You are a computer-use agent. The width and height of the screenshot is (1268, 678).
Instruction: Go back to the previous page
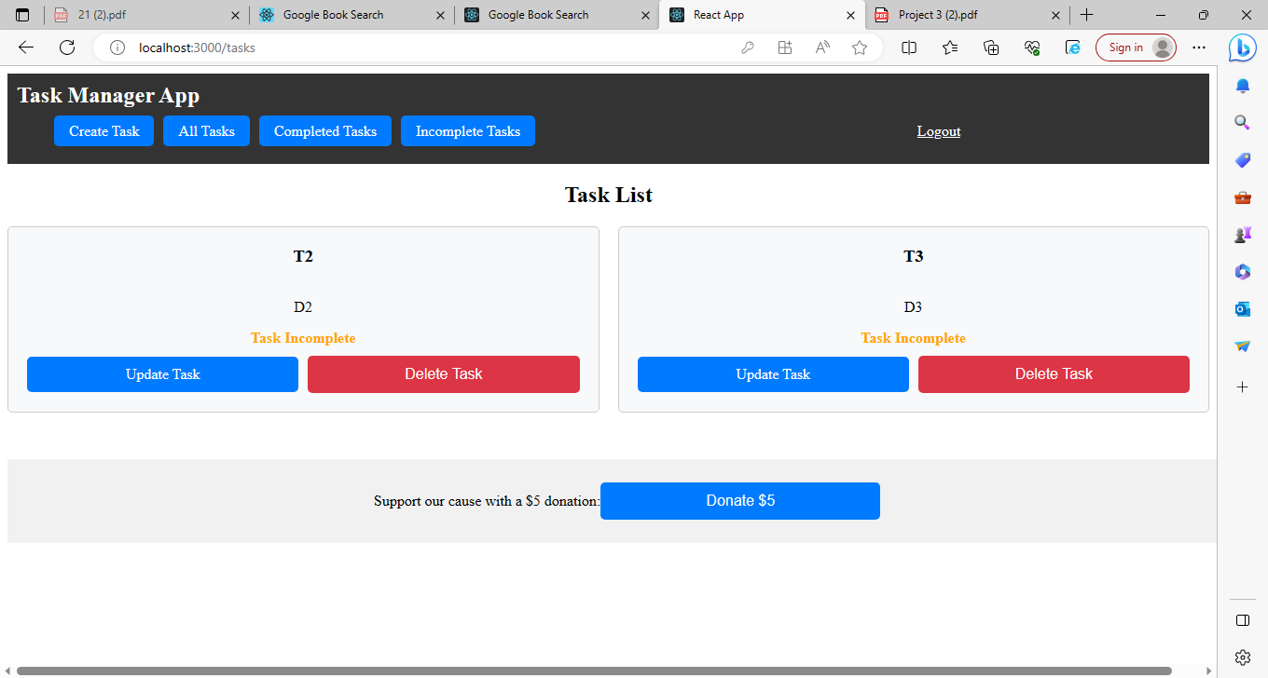coord(26,47)
